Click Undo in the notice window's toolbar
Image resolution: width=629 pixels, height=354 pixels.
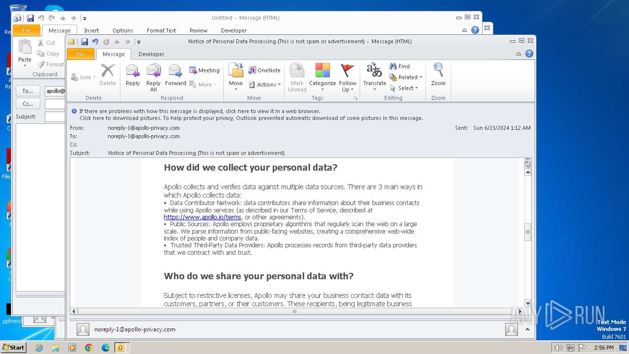click(95, 42)
